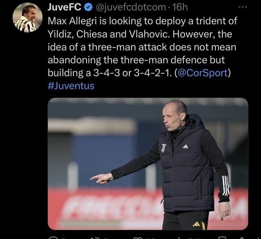Open the Allegri training photo

pyautogui.click(x=148, y=164)
